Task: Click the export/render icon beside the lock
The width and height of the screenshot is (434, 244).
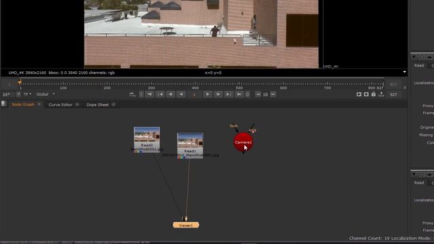Action: pos(381,94)
